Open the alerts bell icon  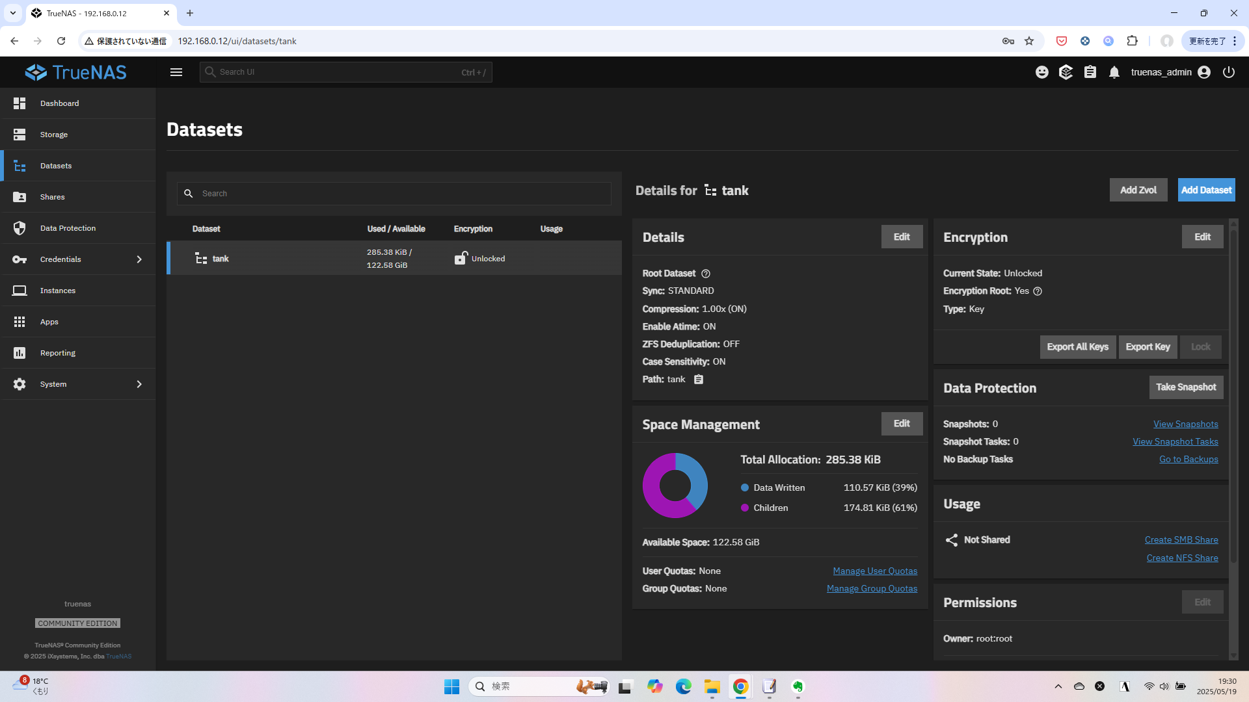click(x=1114, y=72)
